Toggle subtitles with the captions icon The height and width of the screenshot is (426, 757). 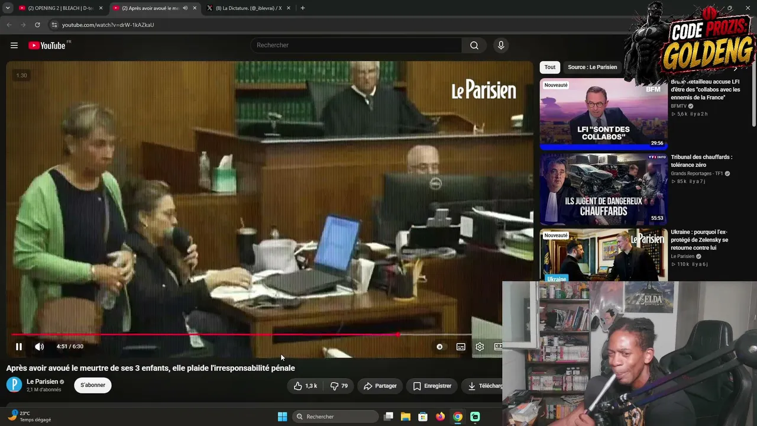click(x=461, y=347)
